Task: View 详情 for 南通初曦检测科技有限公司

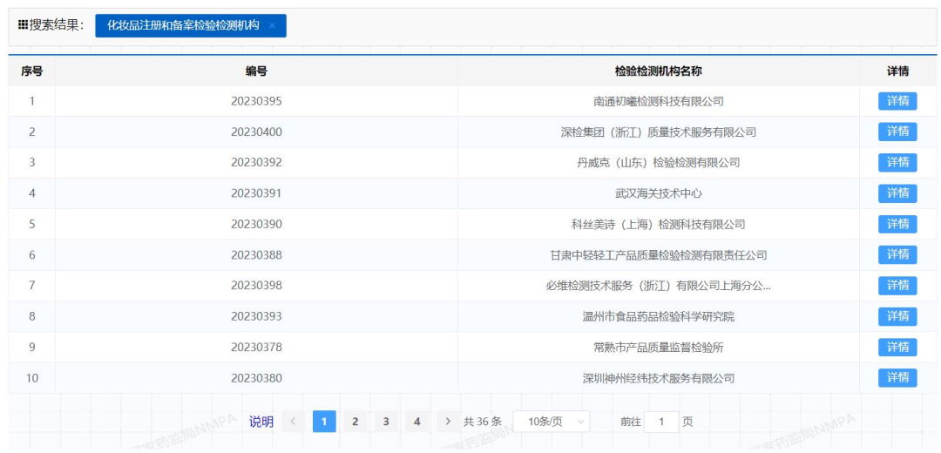Action: click(897, 101)
